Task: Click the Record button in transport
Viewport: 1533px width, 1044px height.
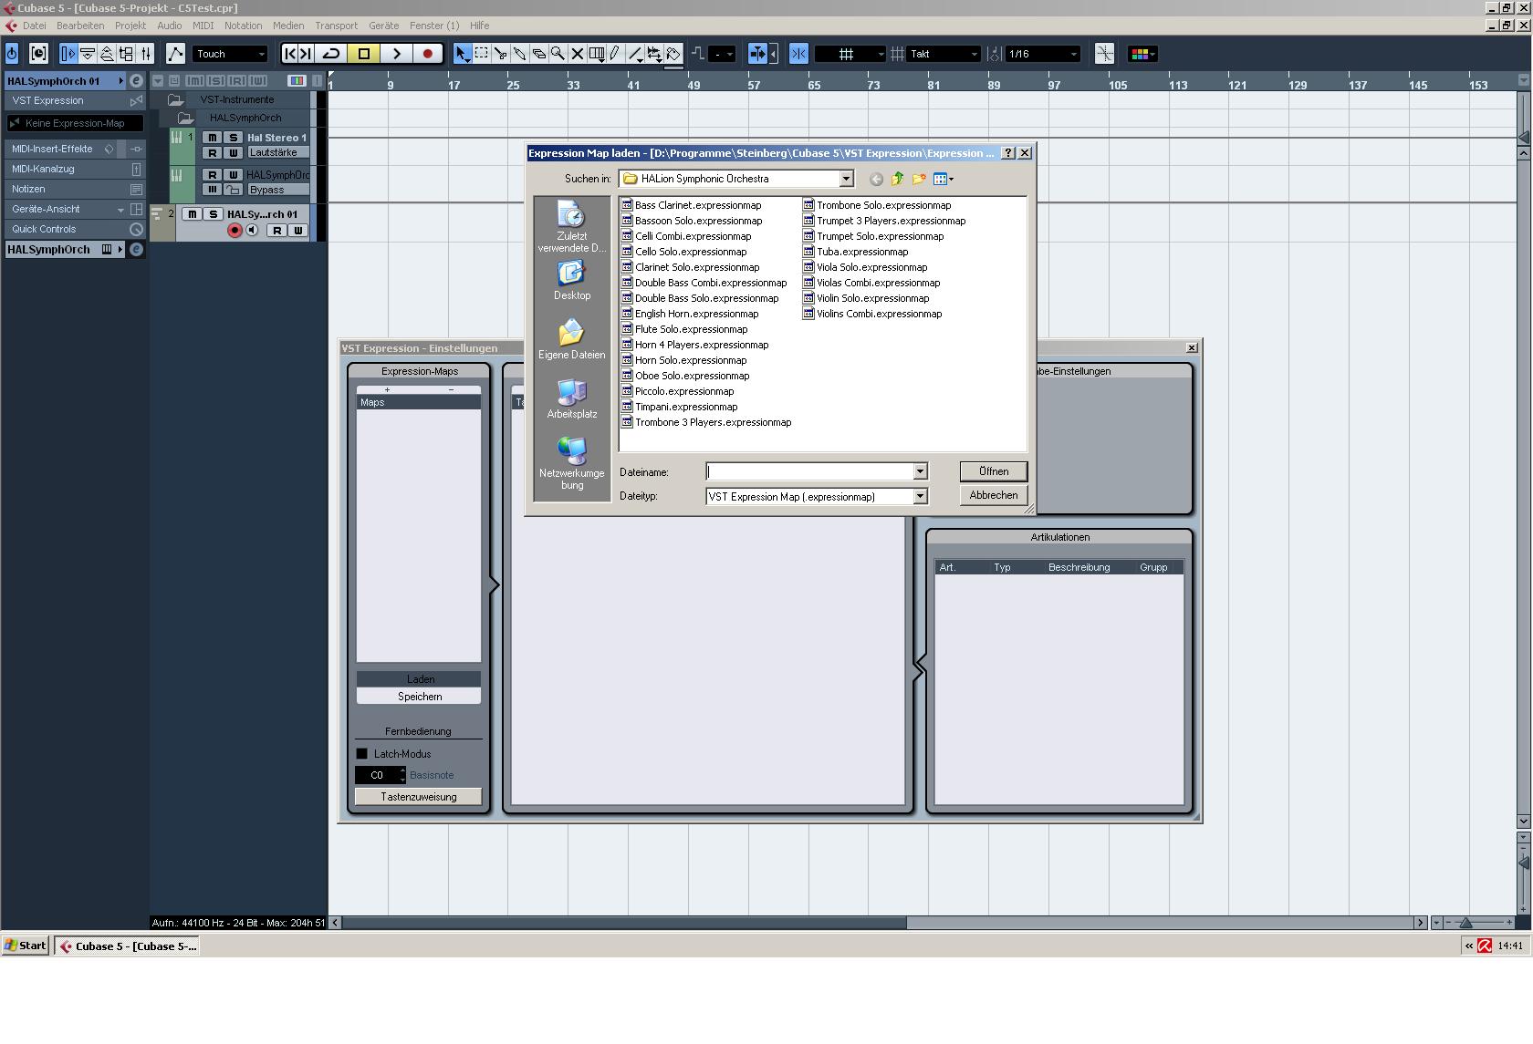Action: coord(428,54)
